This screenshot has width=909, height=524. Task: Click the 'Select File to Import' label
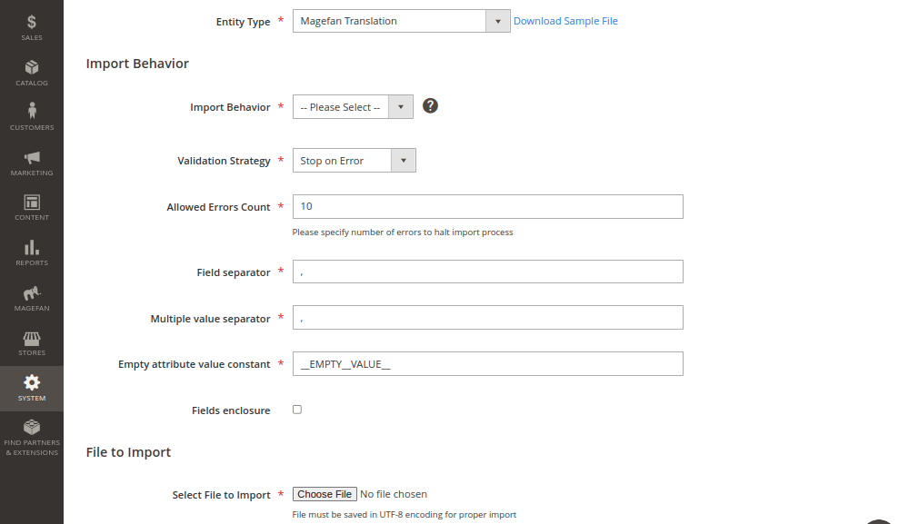[x=221, y=495]
